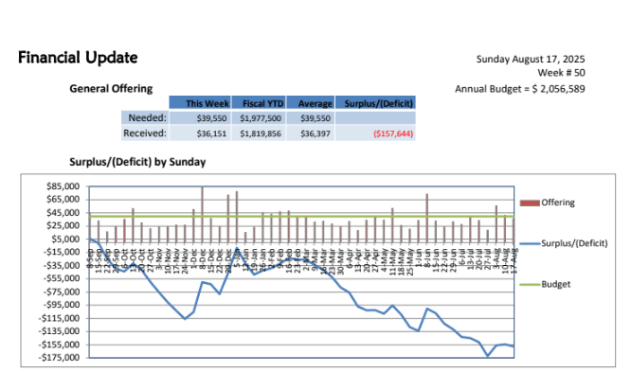Select the Needed Average cell $39,550
The image size is (631, 372).
pos(310,117)
